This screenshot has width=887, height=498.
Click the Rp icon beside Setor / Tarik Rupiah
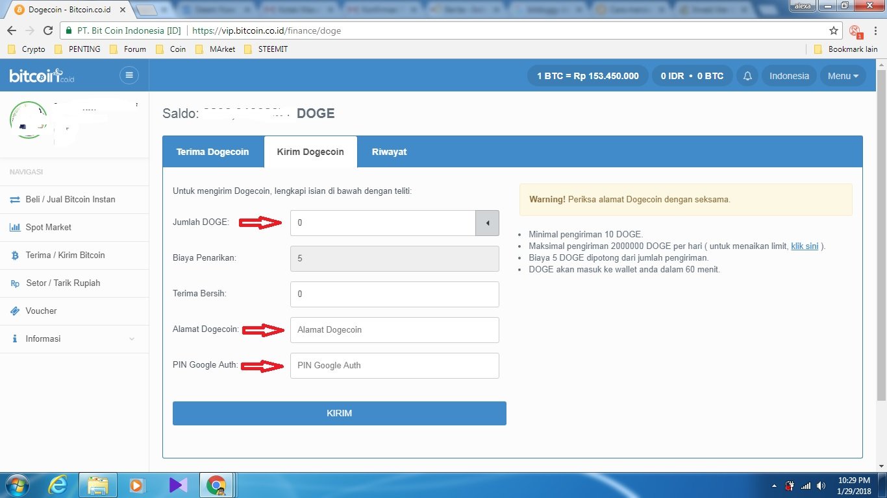(x=15, y=283)
